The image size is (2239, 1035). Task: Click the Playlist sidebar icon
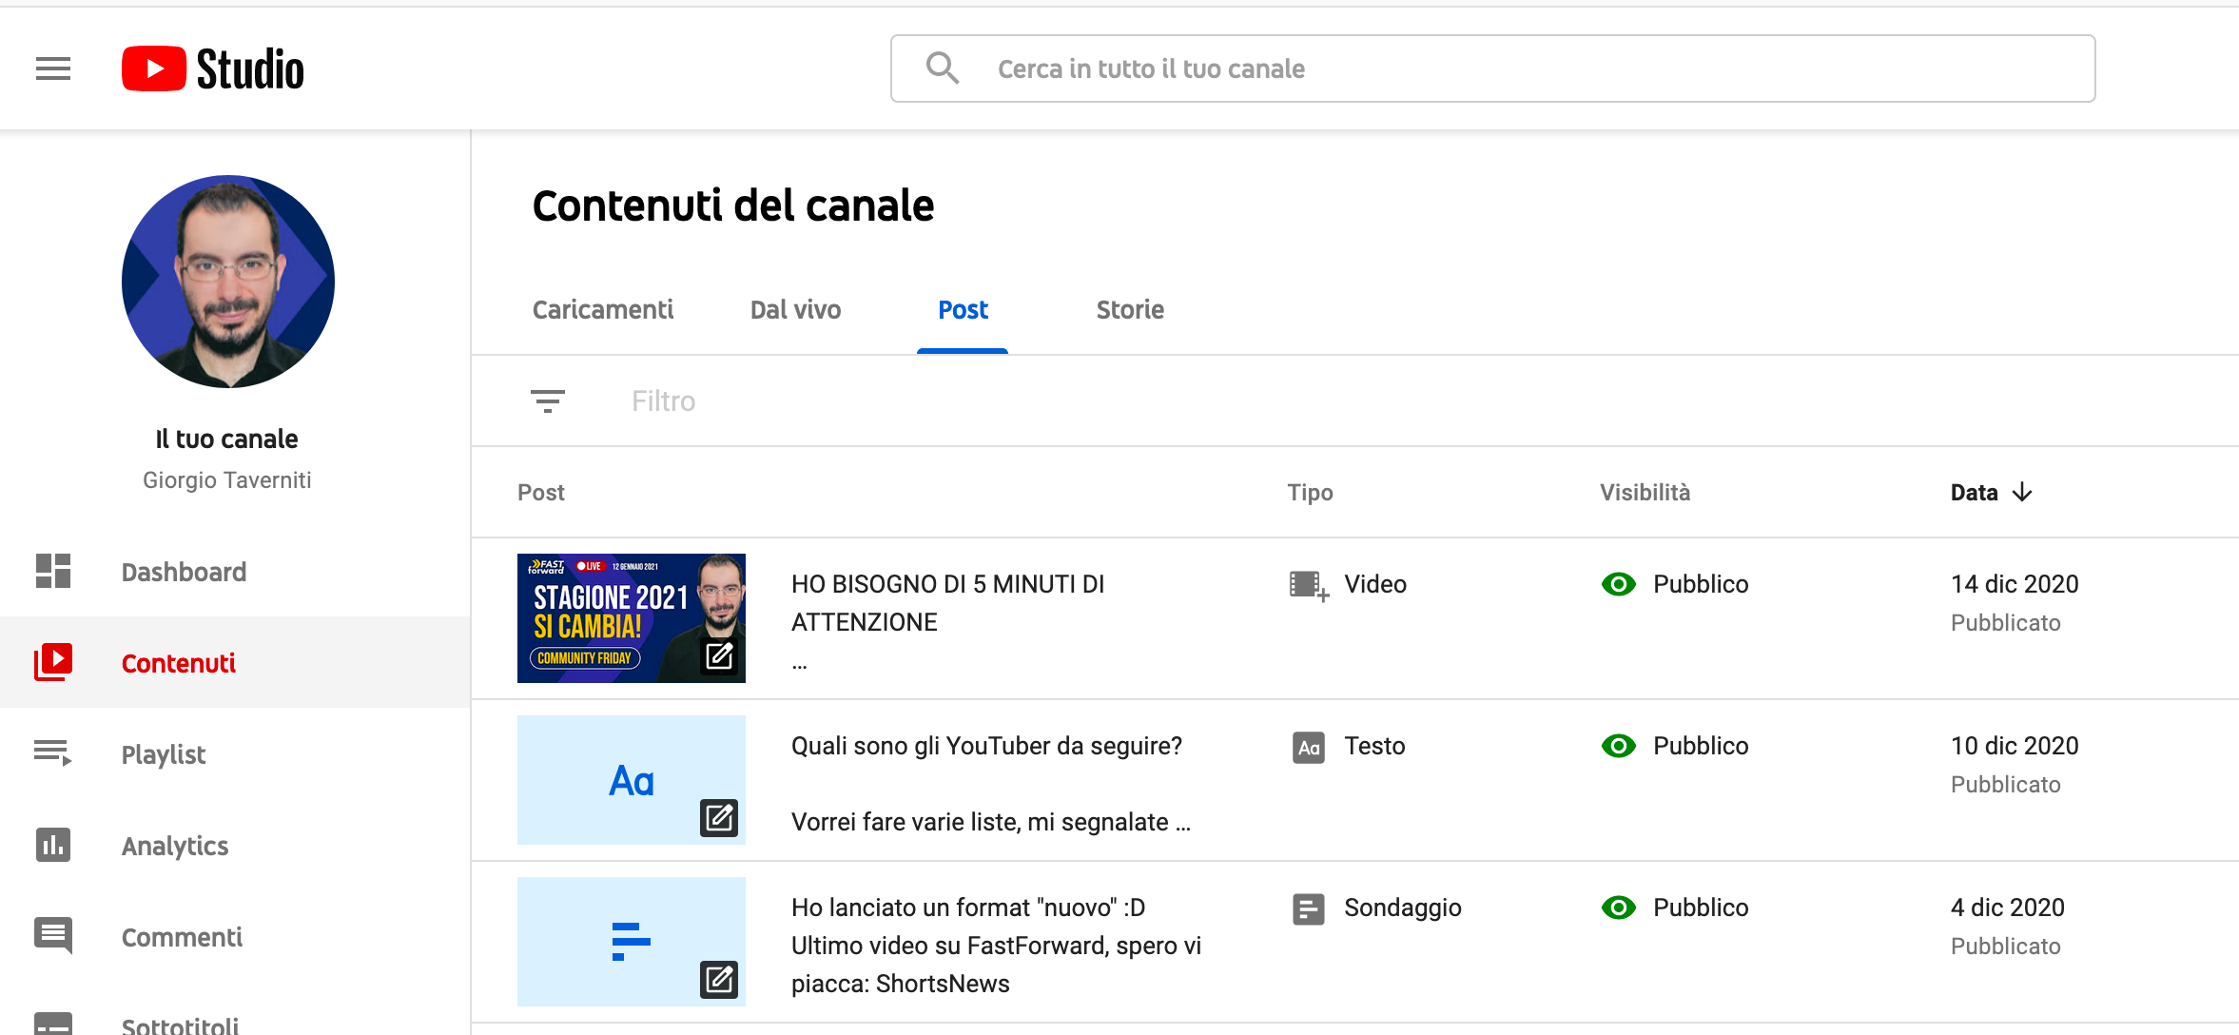53,753
